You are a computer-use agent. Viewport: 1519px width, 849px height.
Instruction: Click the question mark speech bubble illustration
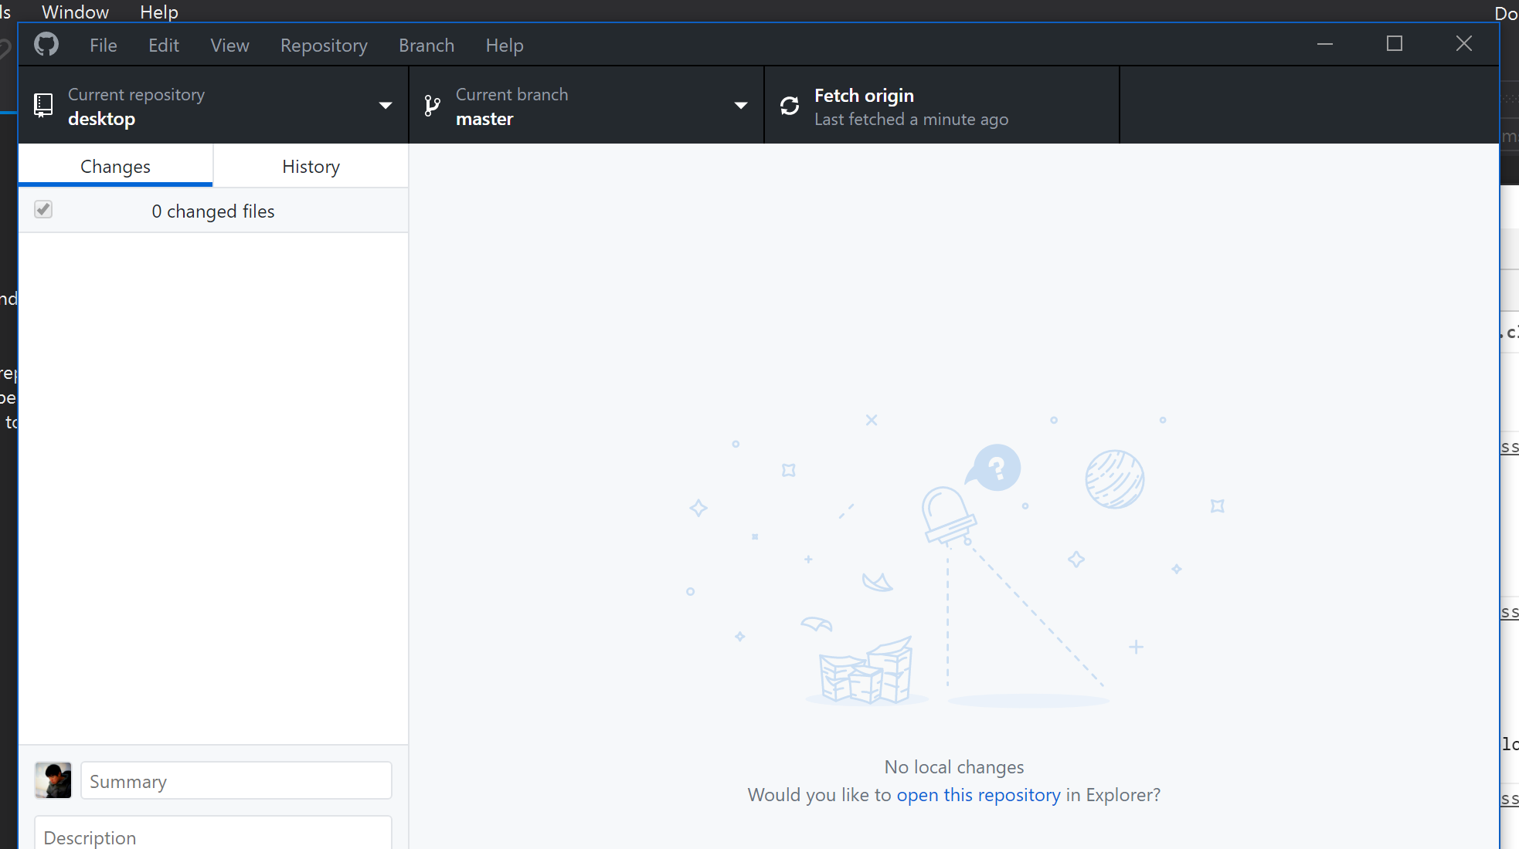(994, 467)
